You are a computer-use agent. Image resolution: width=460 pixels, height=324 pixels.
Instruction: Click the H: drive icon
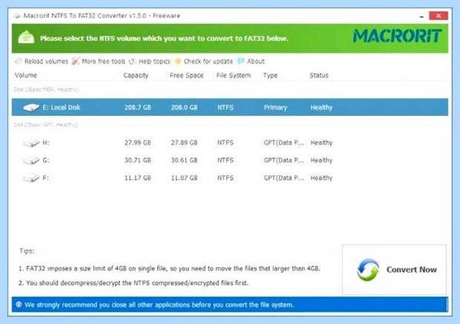click(x=31, y=143)
